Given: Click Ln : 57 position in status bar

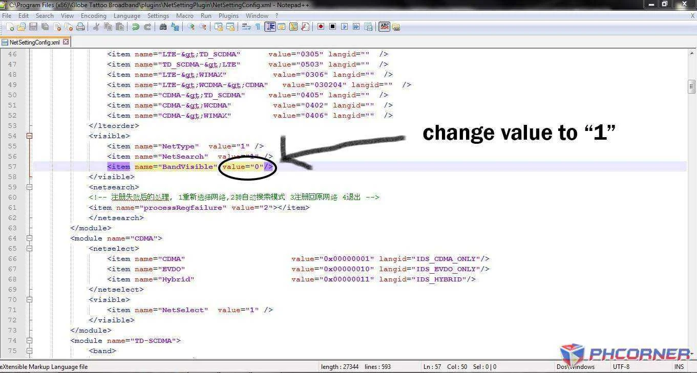Looking at the screenshot, I should tap(432, 366).
